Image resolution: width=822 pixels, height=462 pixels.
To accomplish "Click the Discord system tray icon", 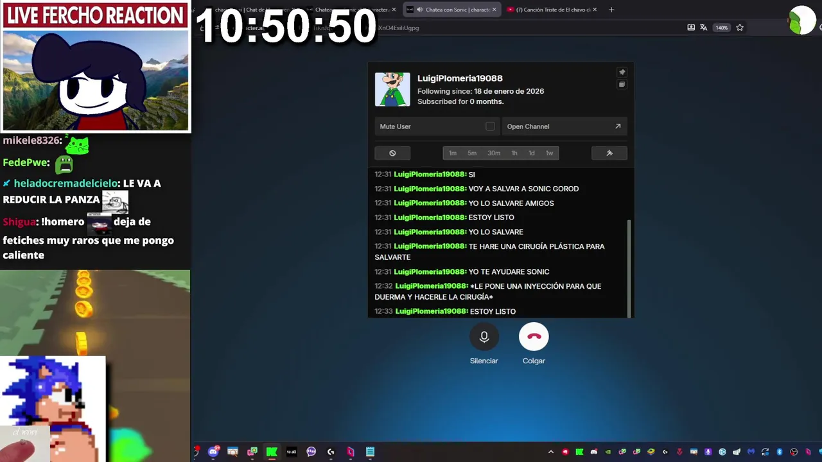I will [593, 452].
